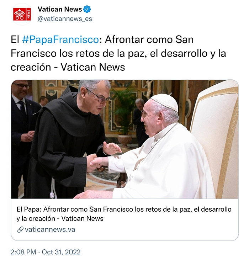Click the crossed keys emblem in logo
249x260 pixels.
20,15
